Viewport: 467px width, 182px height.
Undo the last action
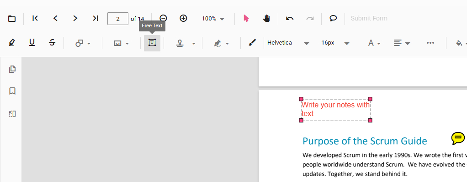click(290, 18)
